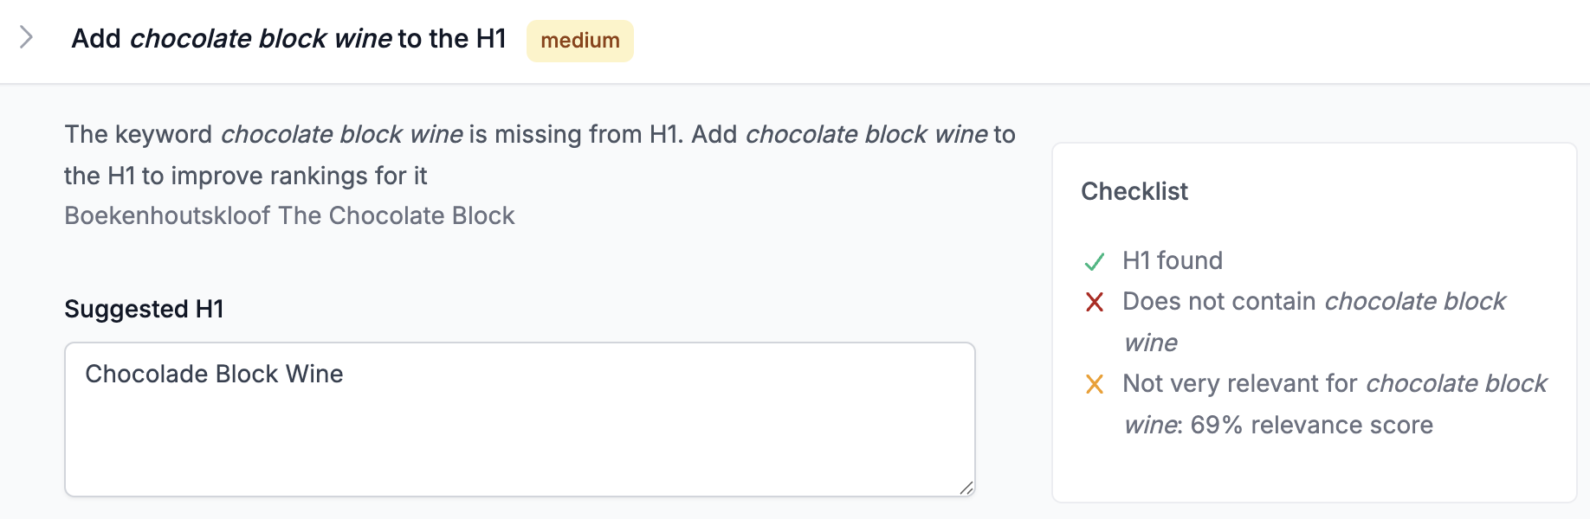Screen dimensions: 1590x519
Task: Select the resize handle on the textarea
Action: tap(966, 487)
